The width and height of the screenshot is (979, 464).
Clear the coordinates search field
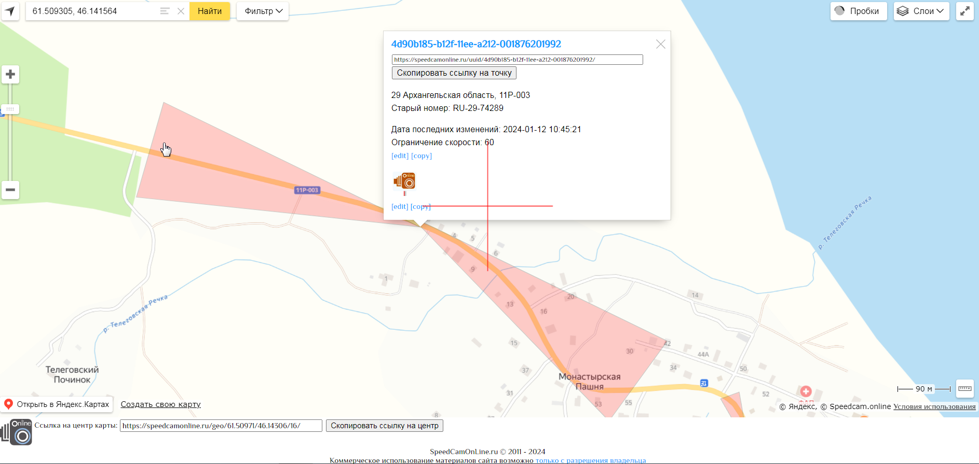click(181, 11)
